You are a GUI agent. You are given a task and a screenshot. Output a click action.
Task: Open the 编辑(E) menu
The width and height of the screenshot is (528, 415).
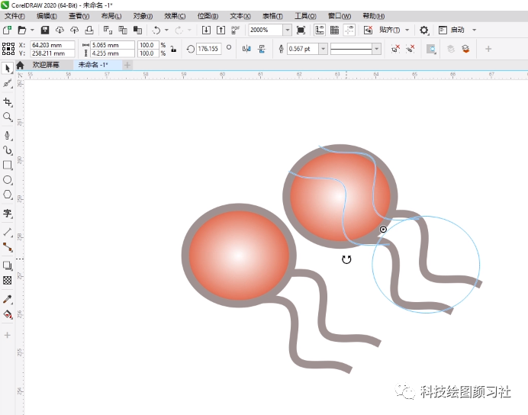point(47,16)
